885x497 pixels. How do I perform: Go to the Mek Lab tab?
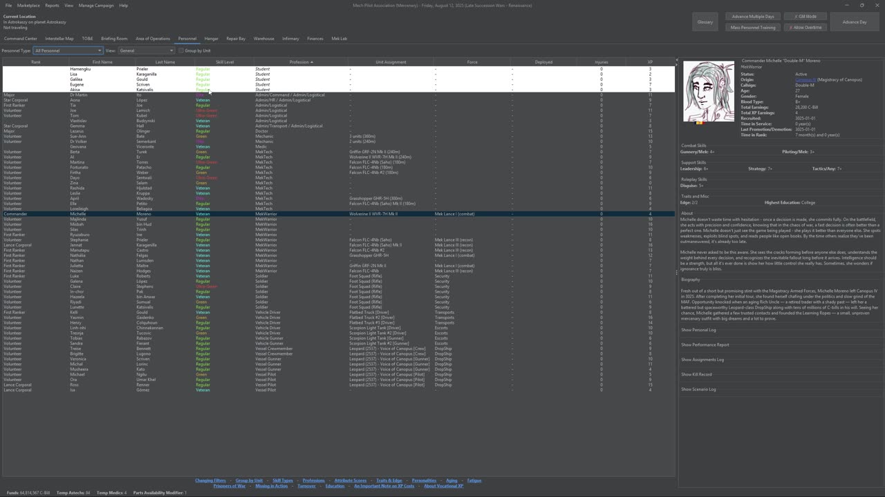coord(339,39)
